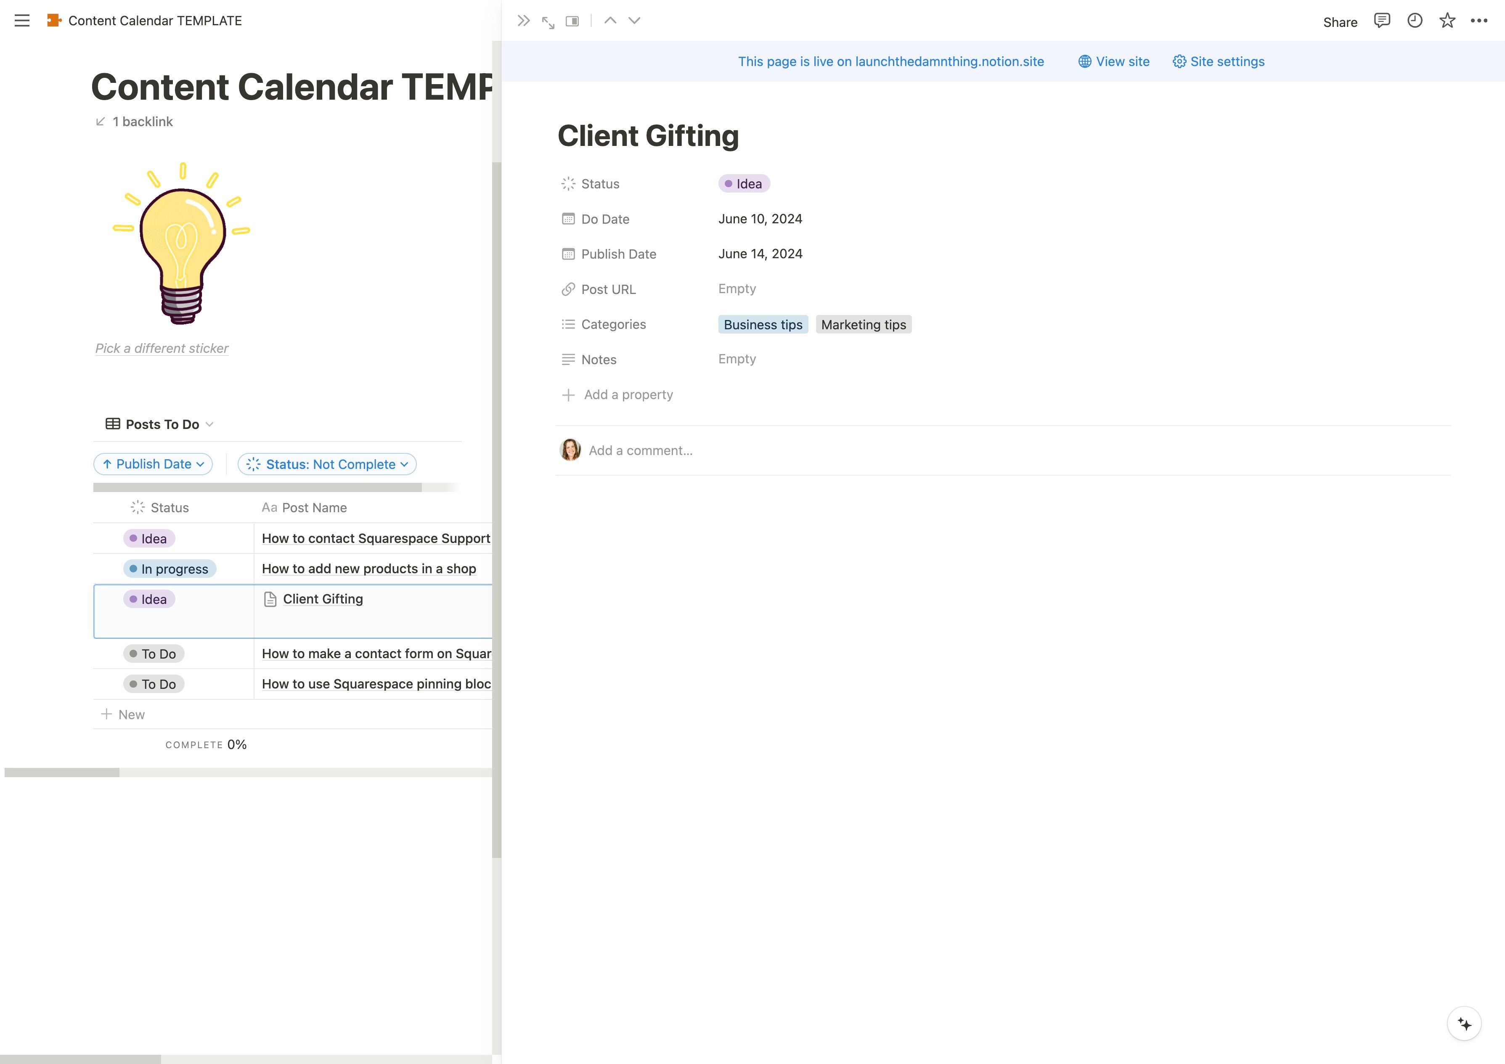Screen dimensions: 1505x1064
Task: Close the side peek panel with double chevron
Action: pos(523,21)
